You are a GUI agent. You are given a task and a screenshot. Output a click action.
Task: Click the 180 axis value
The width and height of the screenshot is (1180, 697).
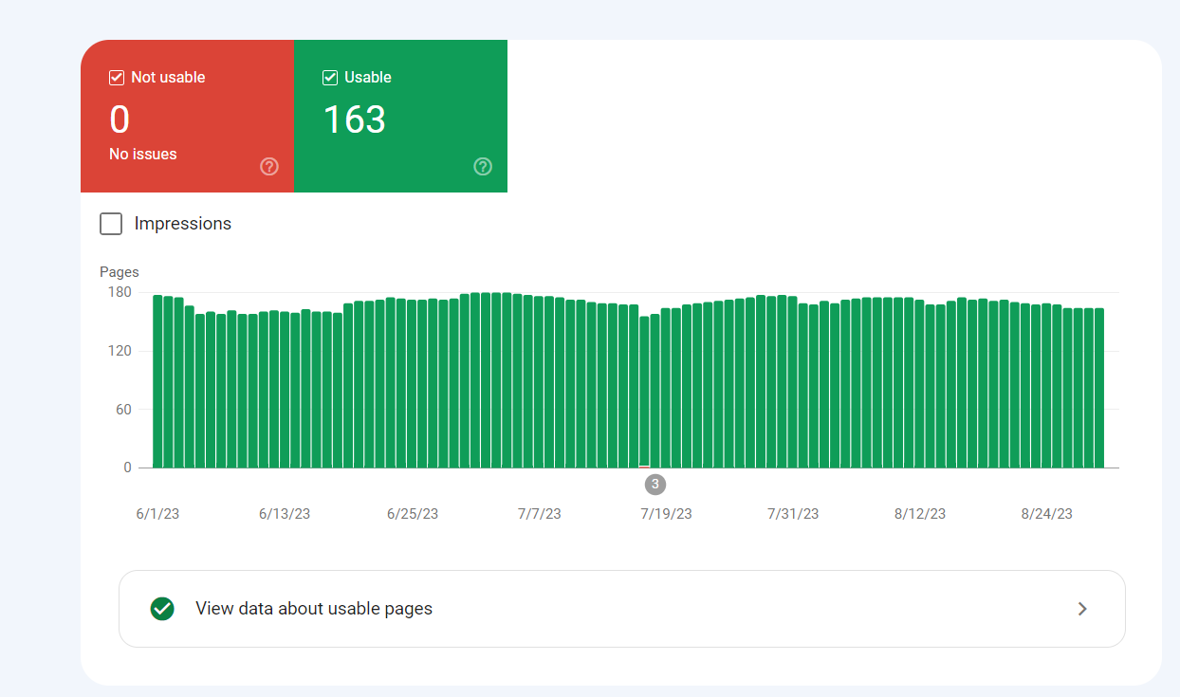coord(119,292)
